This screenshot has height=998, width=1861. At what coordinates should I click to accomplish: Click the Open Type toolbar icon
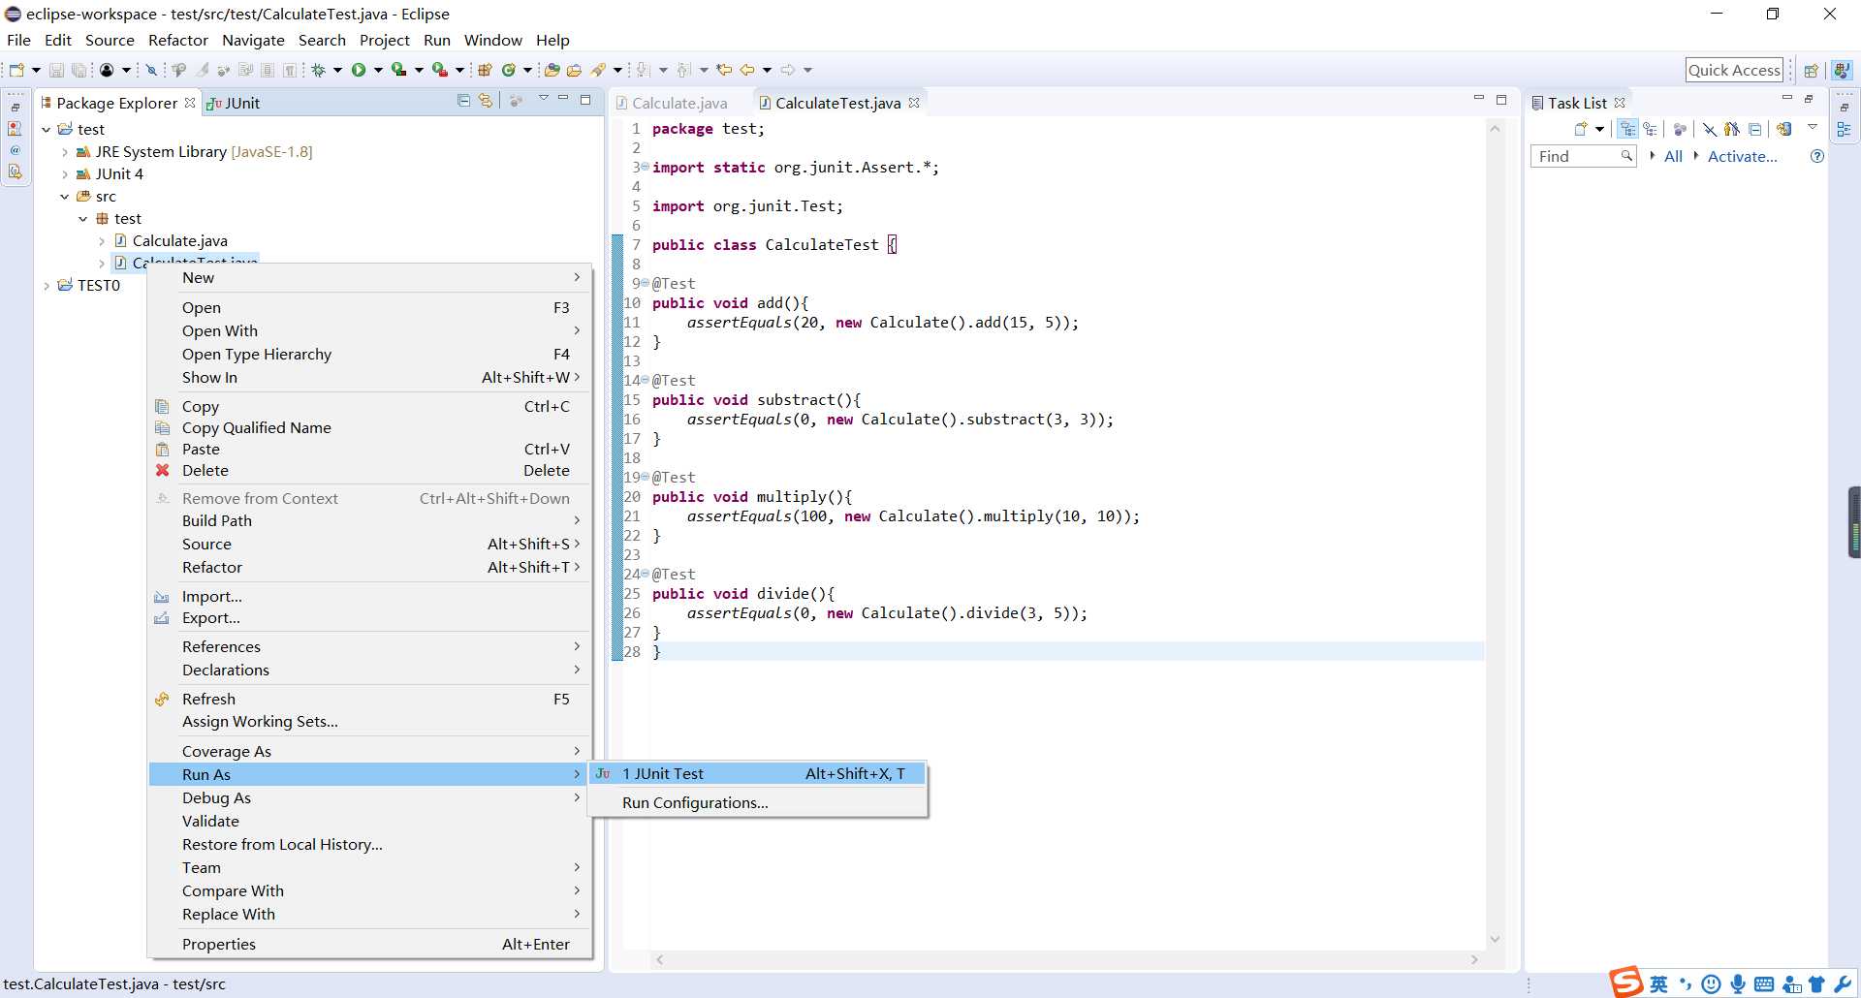(x=552, y=70)
